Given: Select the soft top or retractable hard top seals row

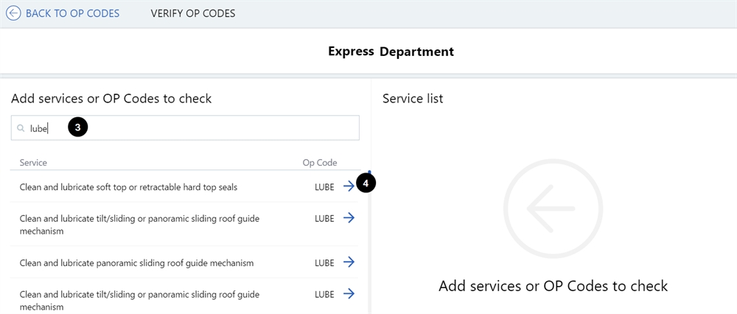Looking at the screenshot, I should pos(128,187).
